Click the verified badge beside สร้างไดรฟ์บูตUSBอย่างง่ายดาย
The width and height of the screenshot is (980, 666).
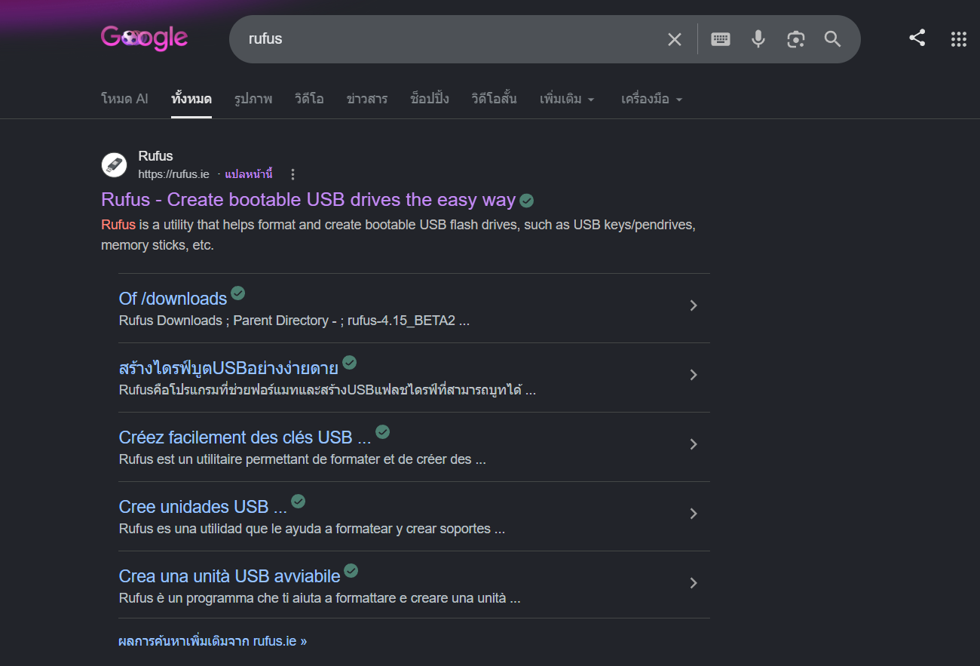tap(349, 362)
